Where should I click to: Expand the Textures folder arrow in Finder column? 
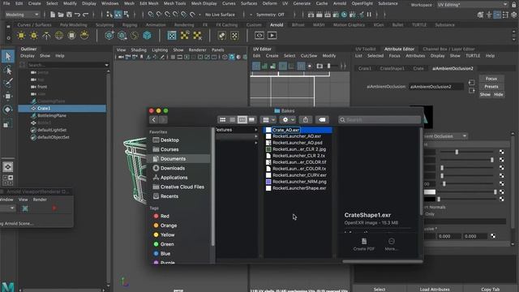coord(256,130)
